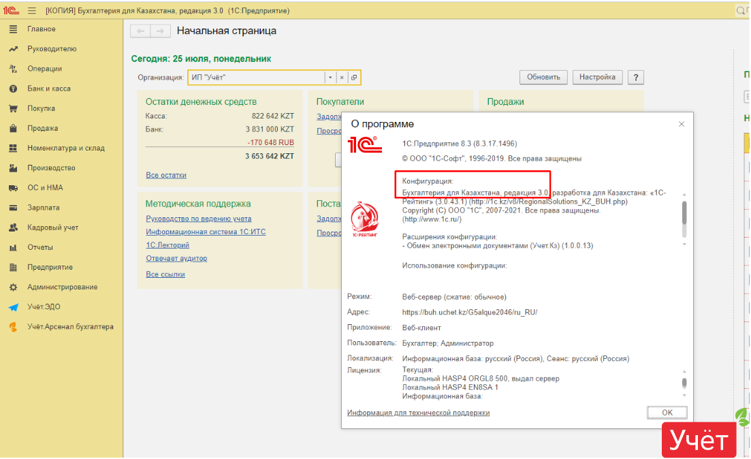Click into the Организация input field
The image size is (751, 459).
[x=256, y=78]
